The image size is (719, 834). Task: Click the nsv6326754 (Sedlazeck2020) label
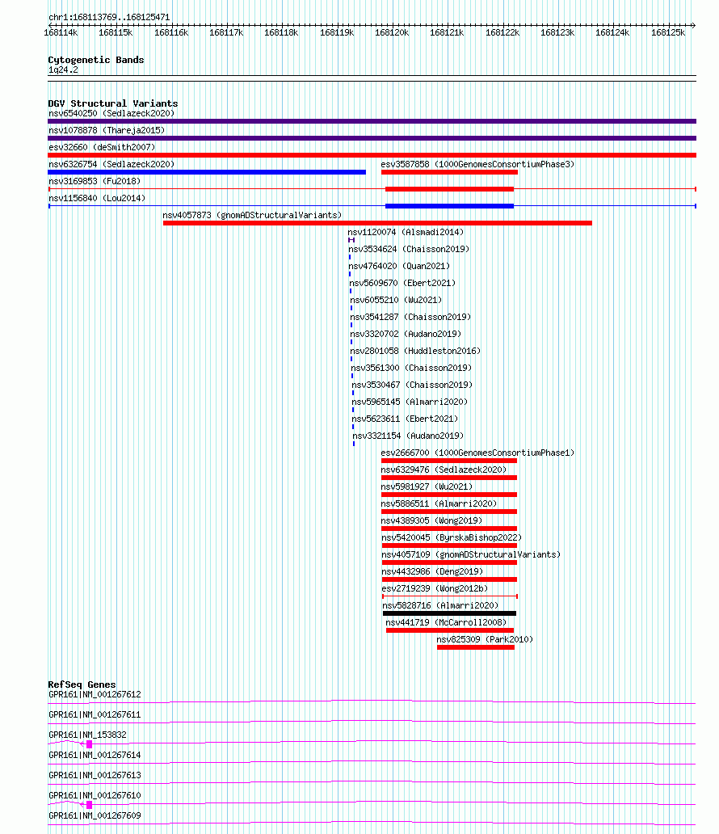pyautogui.click(x=111, y=164)
